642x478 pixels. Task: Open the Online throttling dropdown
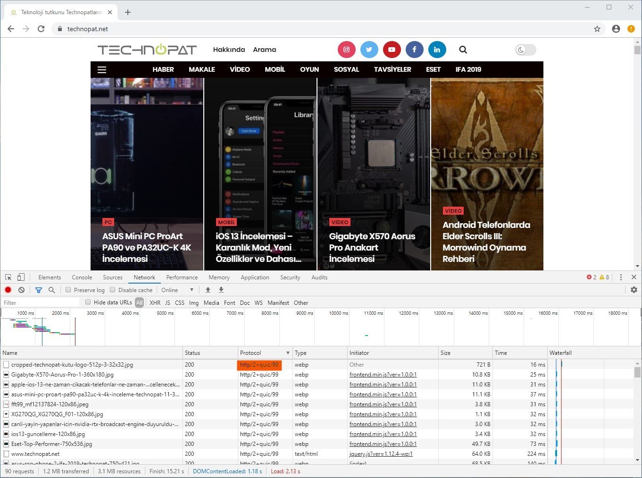tap(177, 290)
